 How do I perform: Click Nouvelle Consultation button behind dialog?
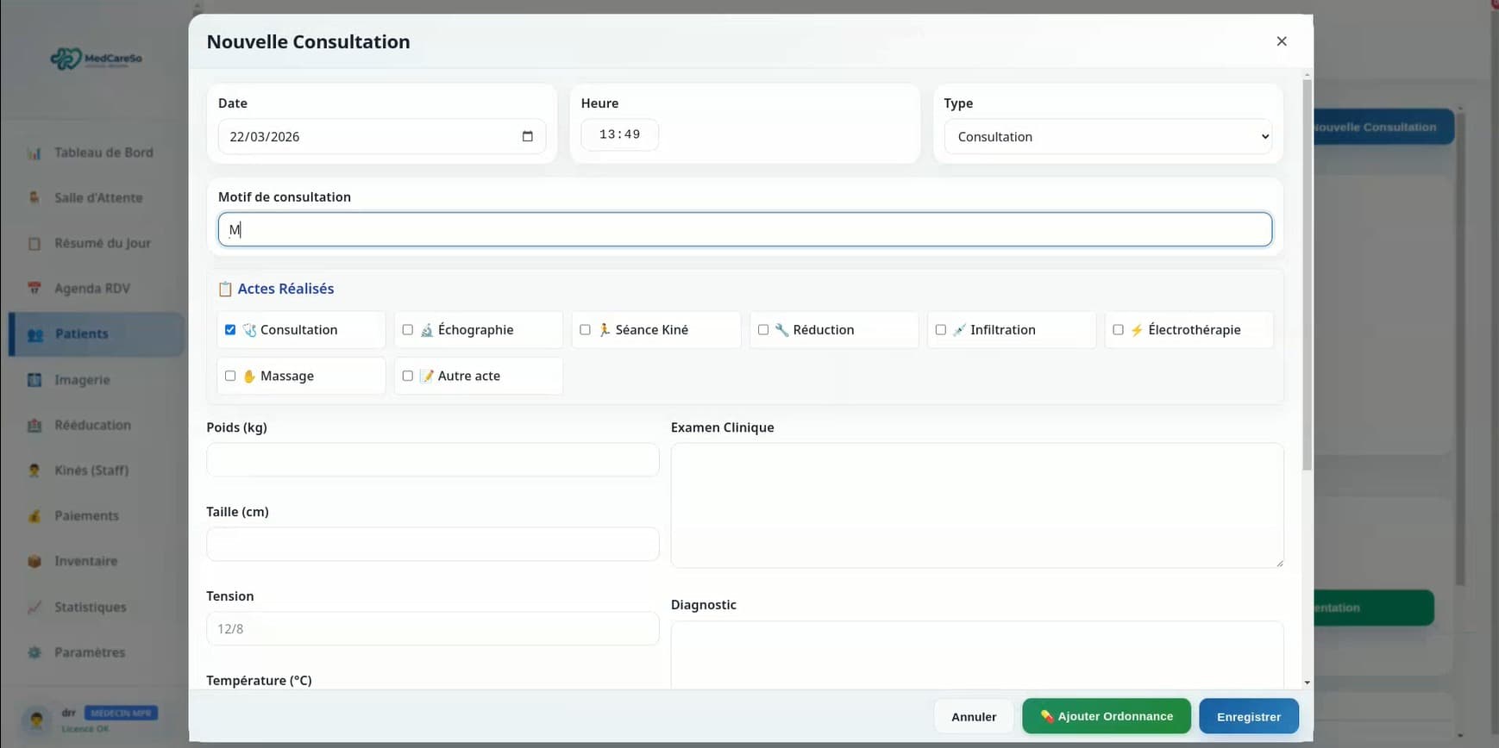(x=1383, y=127)
